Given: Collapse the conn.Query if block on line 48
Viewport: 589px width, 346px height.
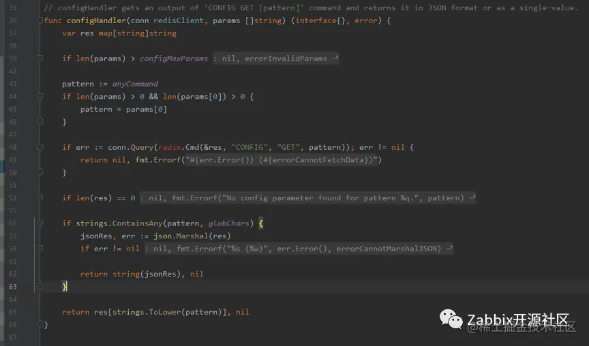Looking at the screenshot, I should pyautogui.click(x=40, y=148).
